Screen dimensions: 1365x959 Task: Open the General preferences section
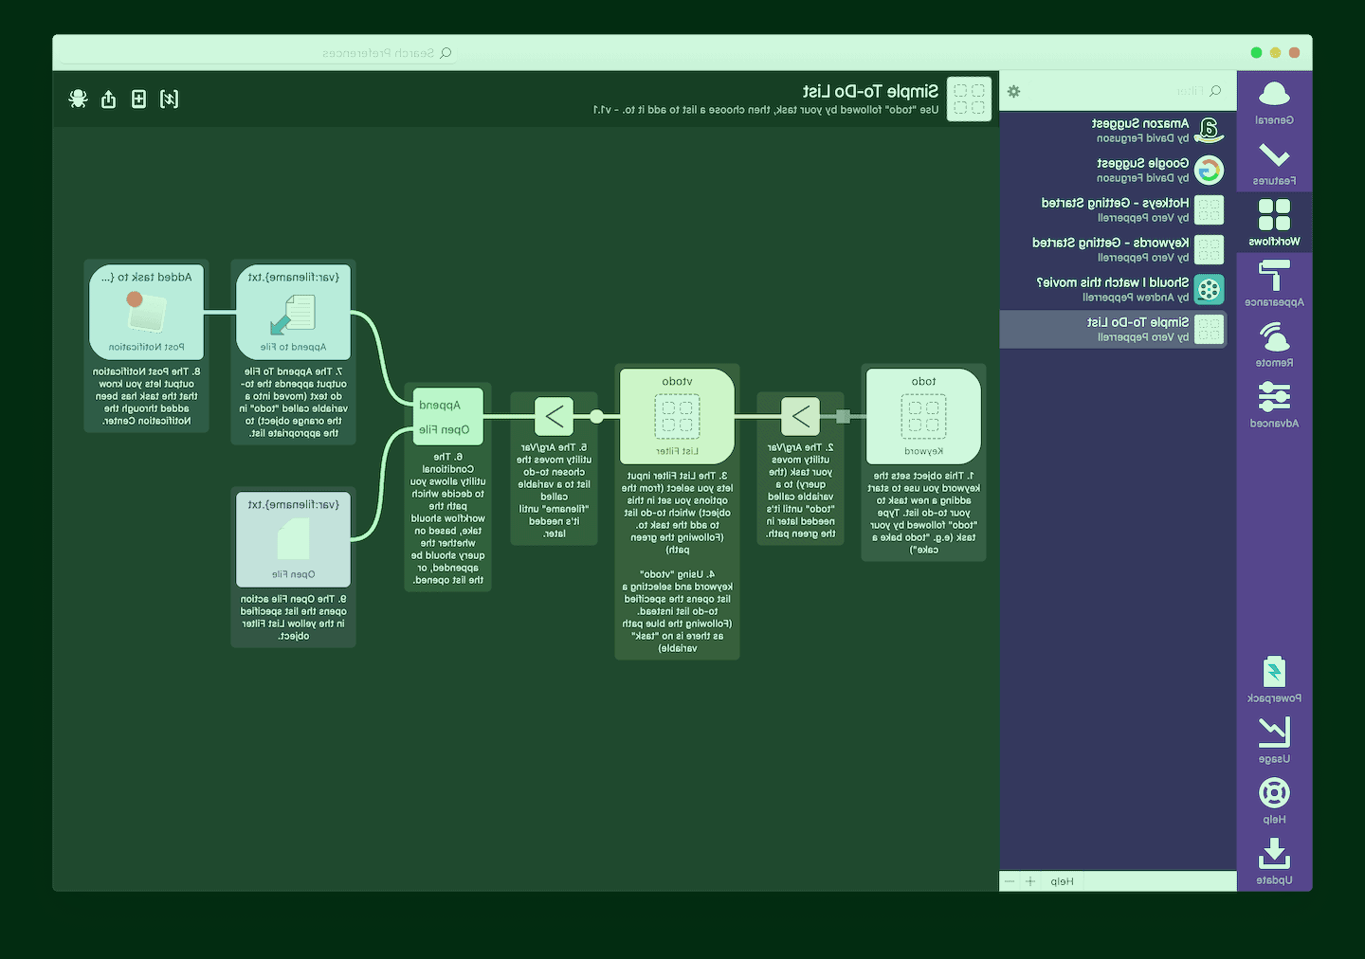click(1274, 102)
